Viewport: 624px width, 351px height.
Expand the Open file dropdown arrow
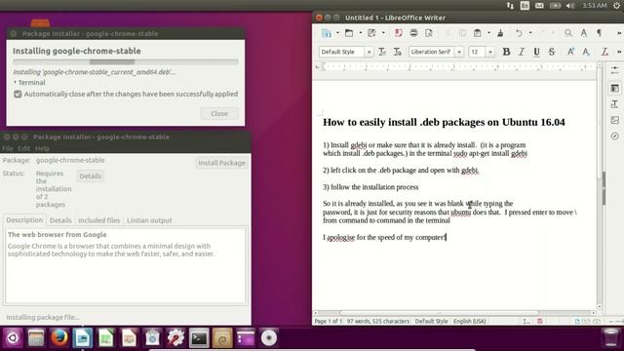[x=360, y=33]
